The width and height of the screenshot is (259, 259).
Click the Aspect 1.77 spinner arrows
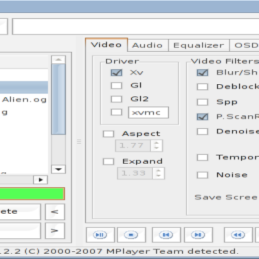[x=157, y=146]
